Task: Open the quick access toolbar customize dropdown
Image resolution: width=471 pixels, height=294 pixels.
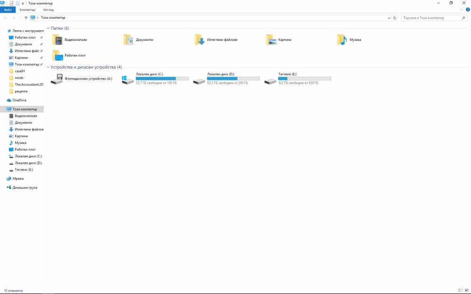Action: 23,4
